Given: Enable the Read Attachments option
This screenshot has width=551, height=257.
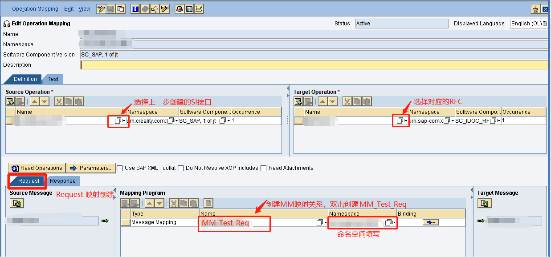Looking at the screenshot, I should click(263, 168).
